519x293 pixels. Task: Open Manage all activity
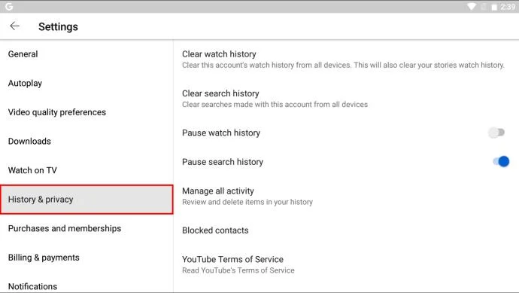pyautogui.click(x=346, y=197)
